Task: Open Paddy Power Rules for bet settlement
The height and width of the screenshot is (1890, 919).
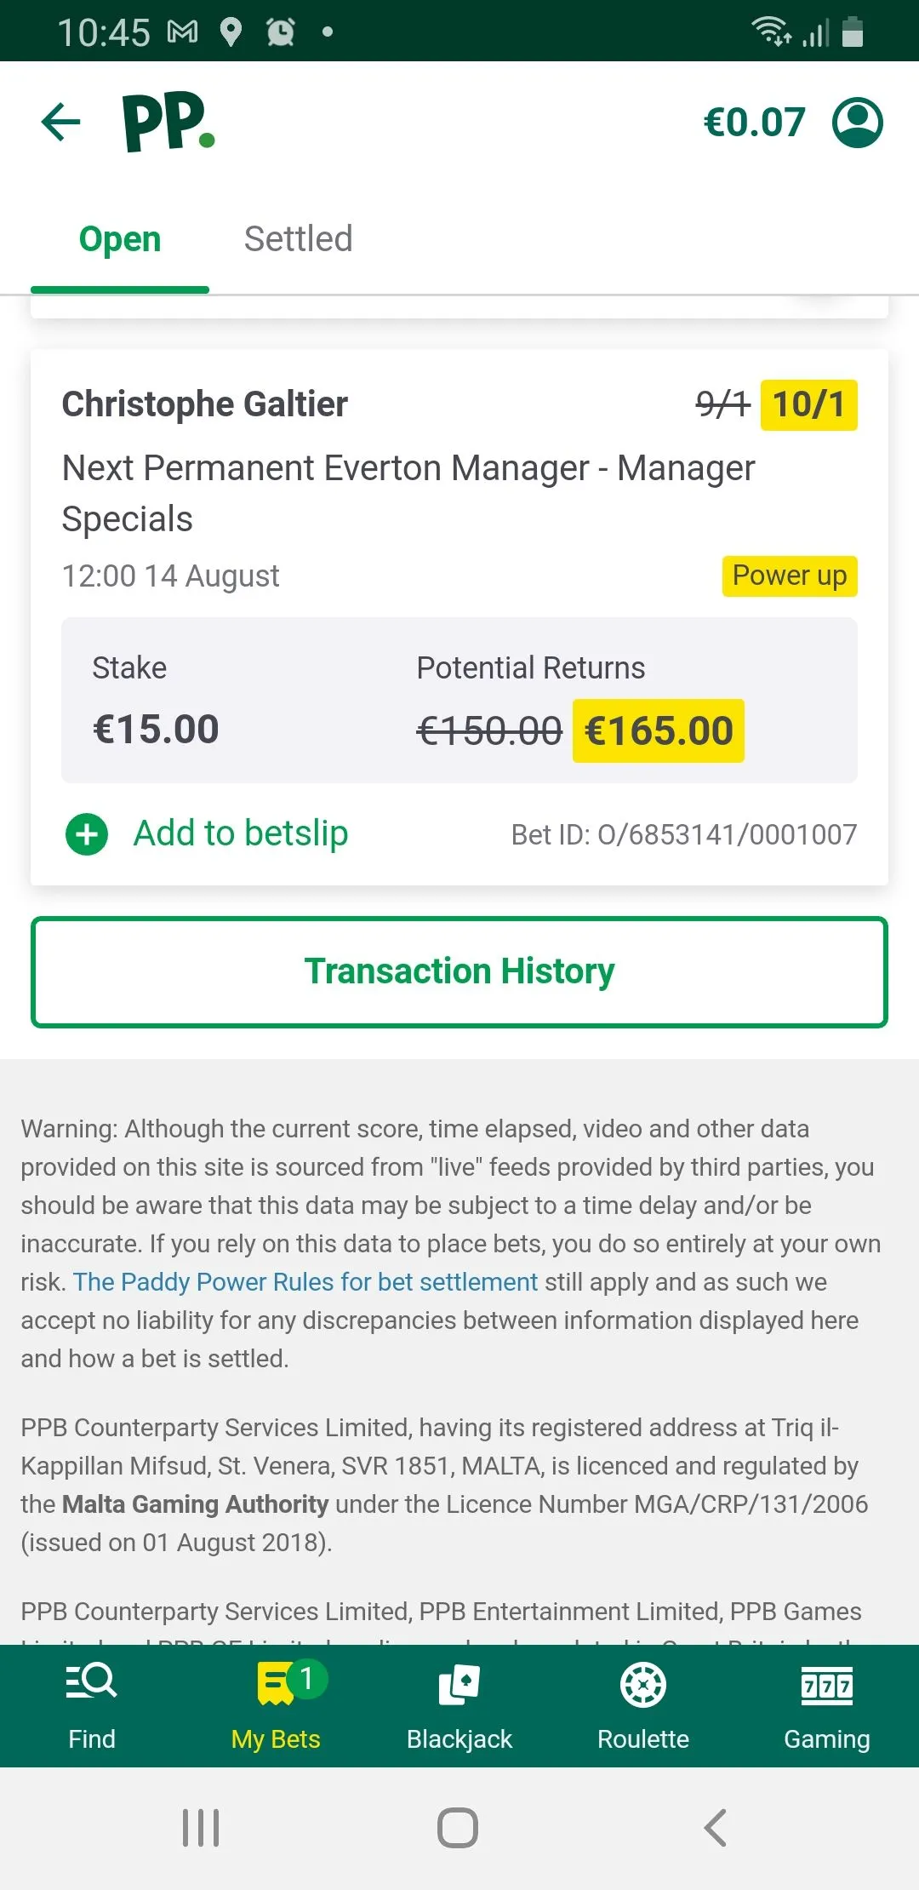Action: click(305, 1282)
